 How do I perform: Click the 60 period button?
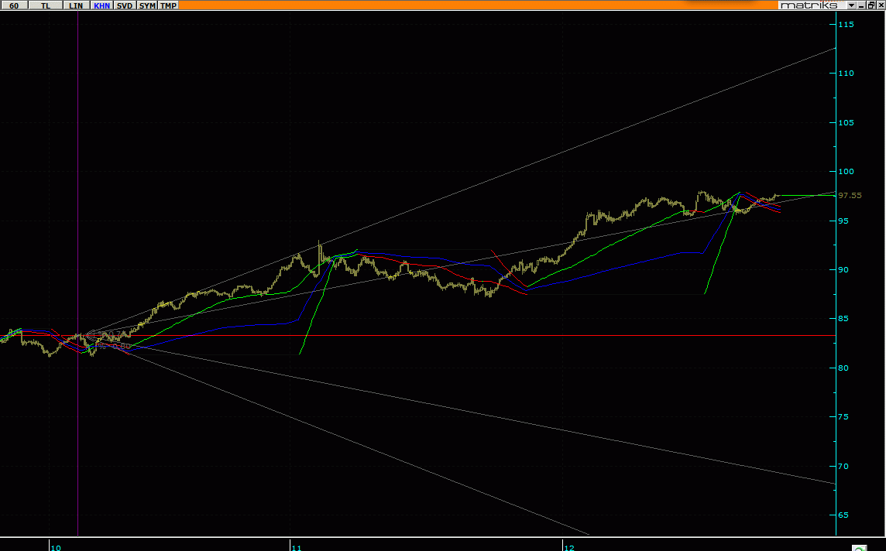pos(14,5)
